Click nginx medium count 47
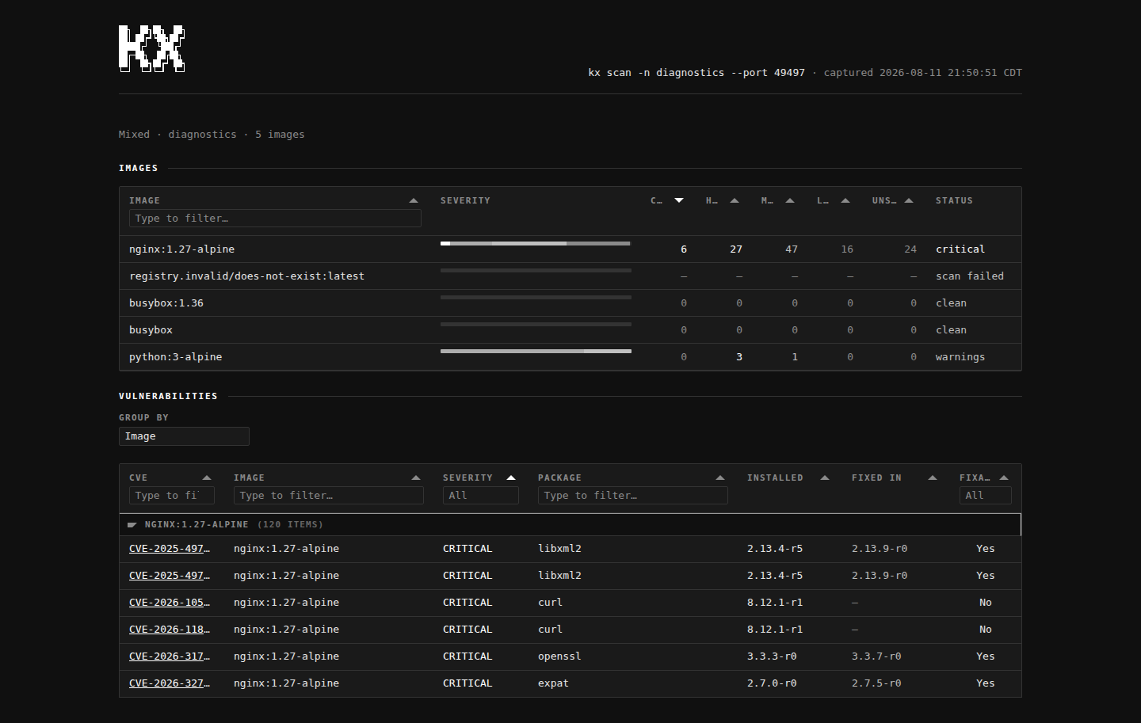This screenshot has height=723, width=1141. point(792,249)
